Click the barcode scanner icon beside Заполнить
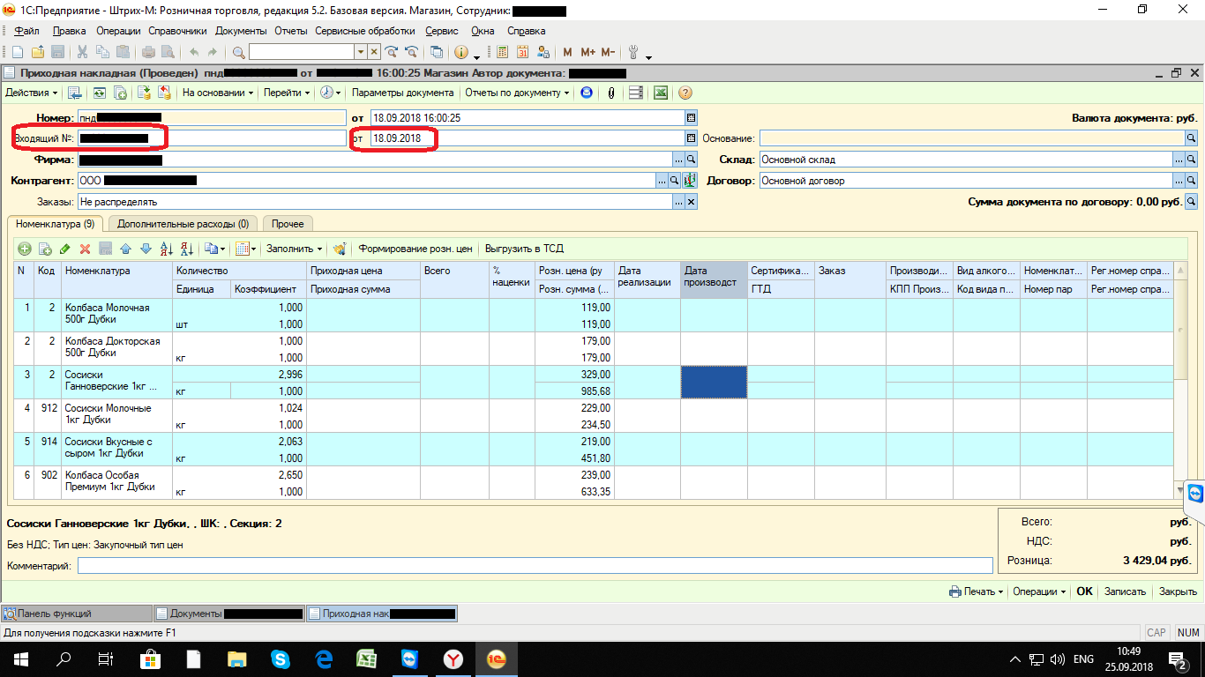 click(340, 249)
